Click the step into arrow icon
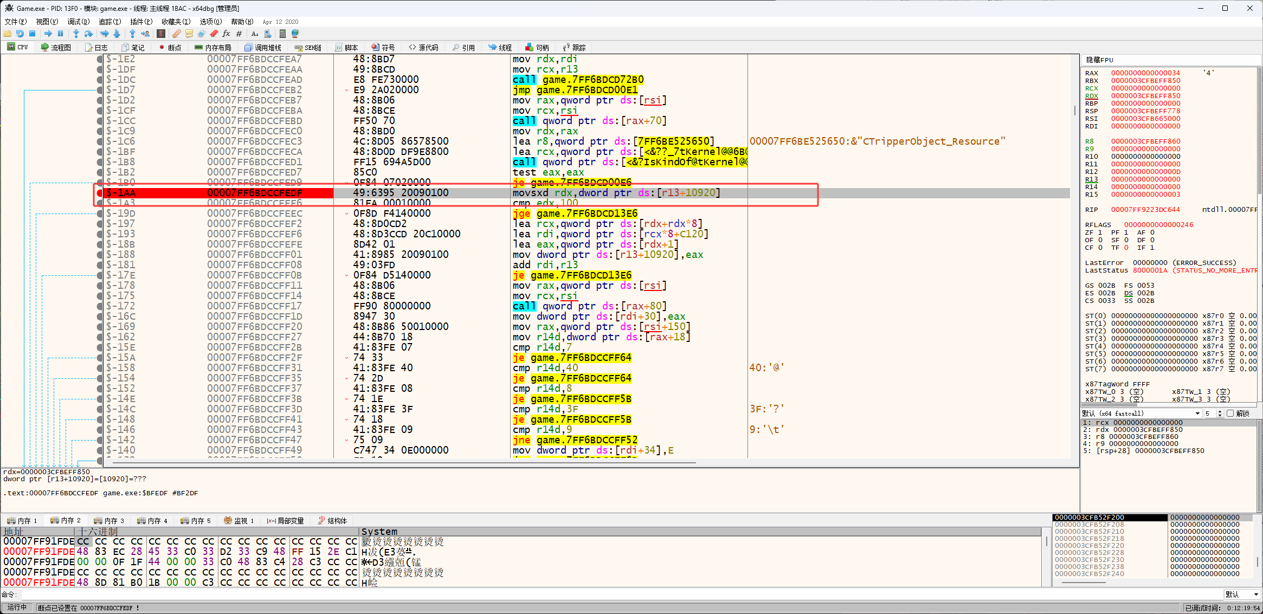 click(x=76, y=34)
